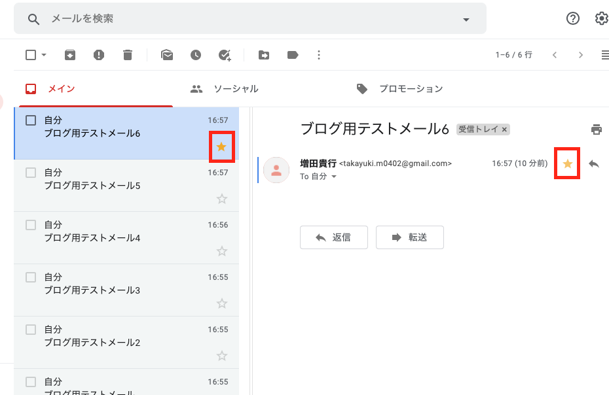The width and height of the screenshot is (609, 395).
Task: Unstar the open message in the reading pane
Action: (568, 163)
